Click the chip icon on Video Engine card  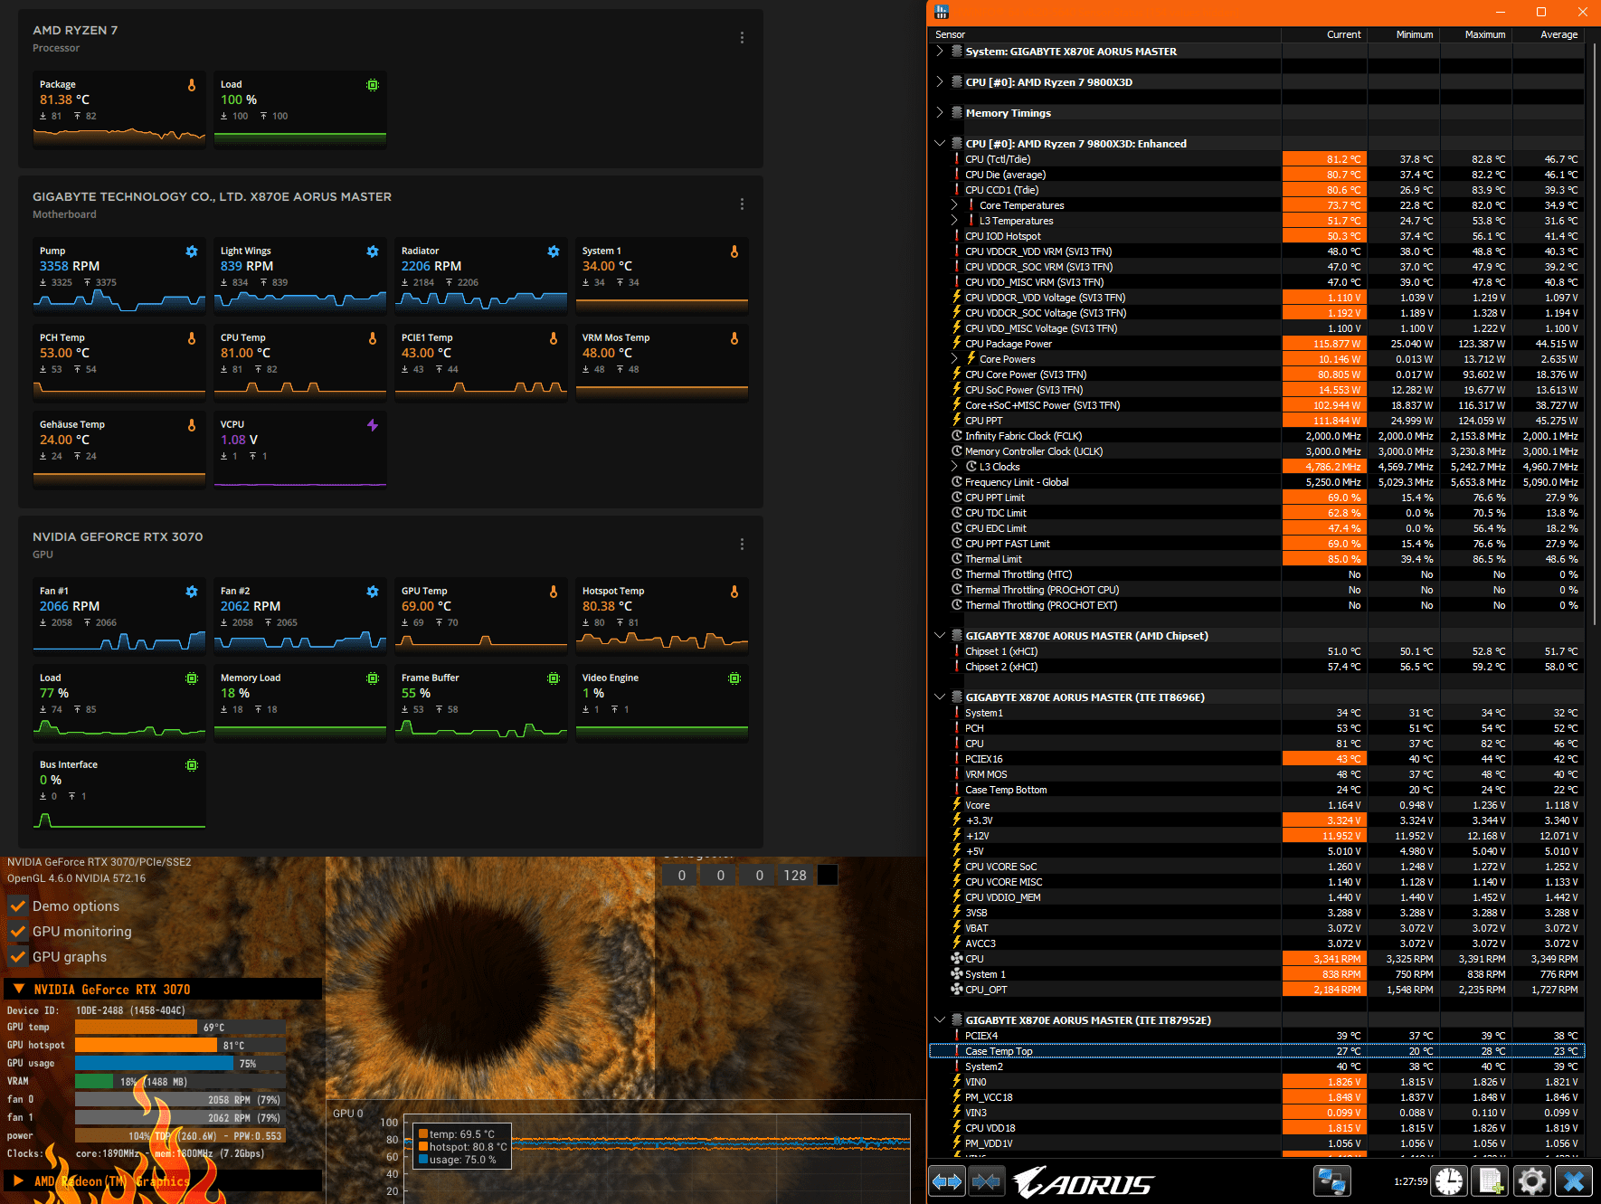(x=734, y=678)
